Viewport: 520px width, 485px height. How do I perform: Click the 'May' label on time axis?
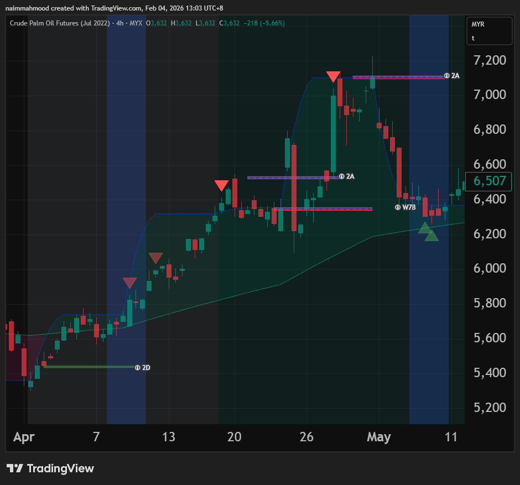tap(379, 437)
